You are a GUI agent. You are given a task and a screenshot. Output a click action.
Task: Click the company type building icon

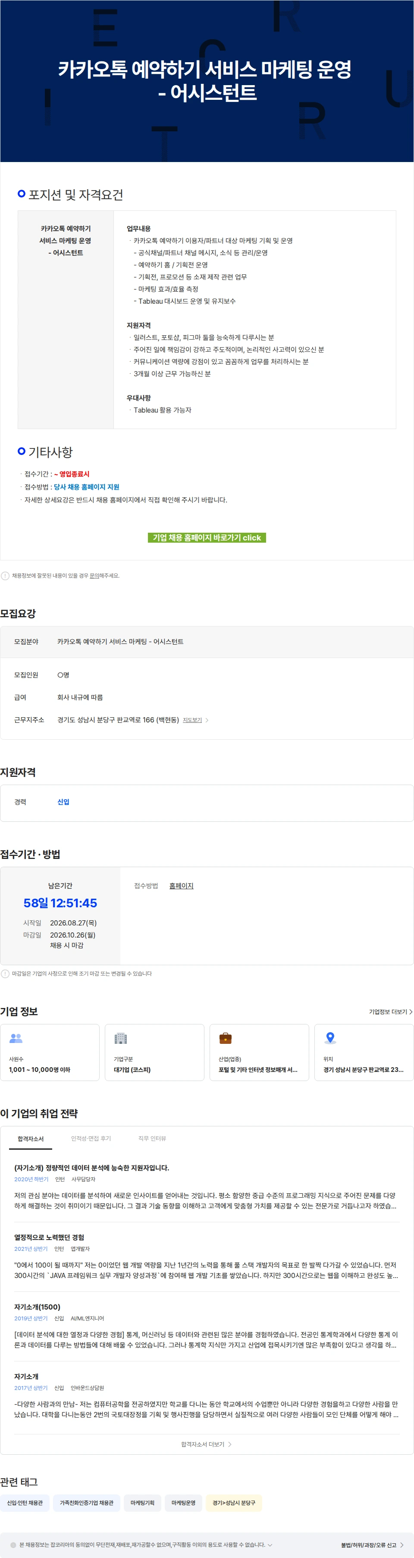(x=121, y=1039)
